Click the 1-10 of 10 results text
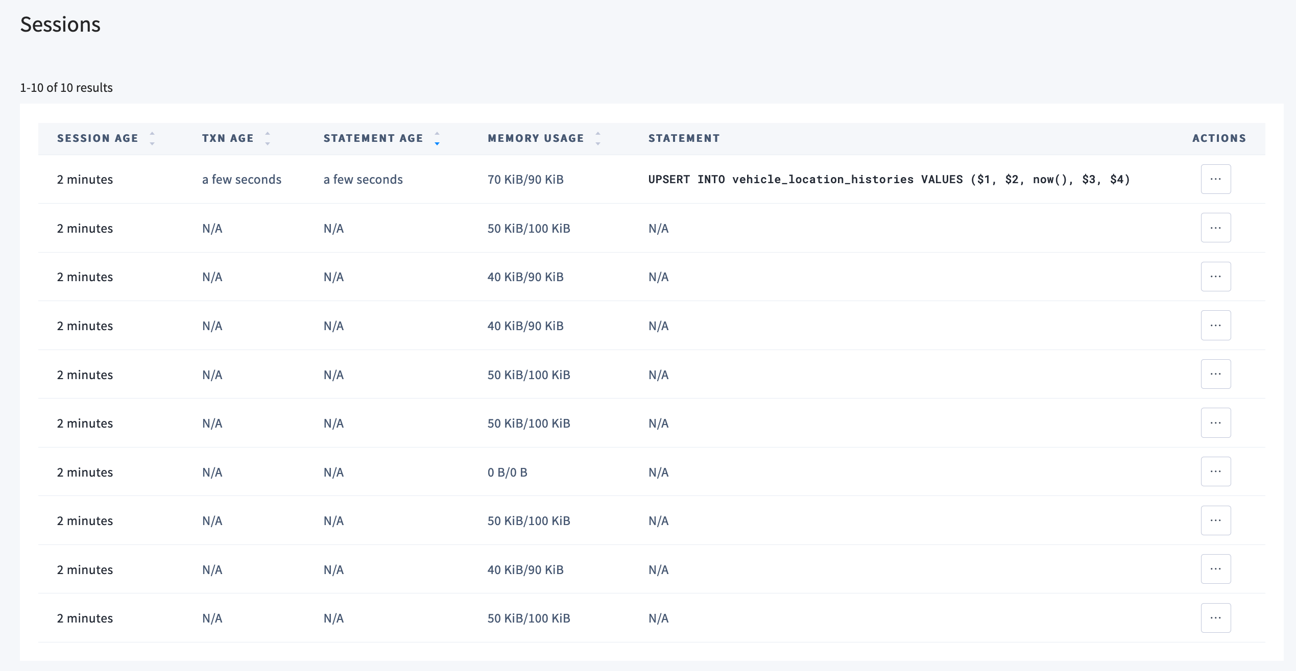Screen dimensions: 1296x671 [x=66, y=87]
